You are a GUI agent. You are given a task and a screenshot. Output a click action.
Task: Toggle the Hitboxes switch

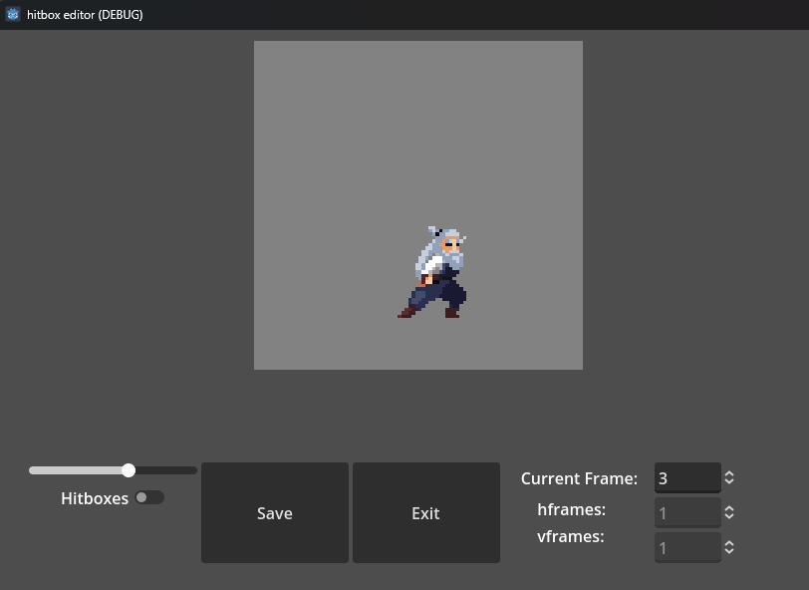[x=149, y=497]
